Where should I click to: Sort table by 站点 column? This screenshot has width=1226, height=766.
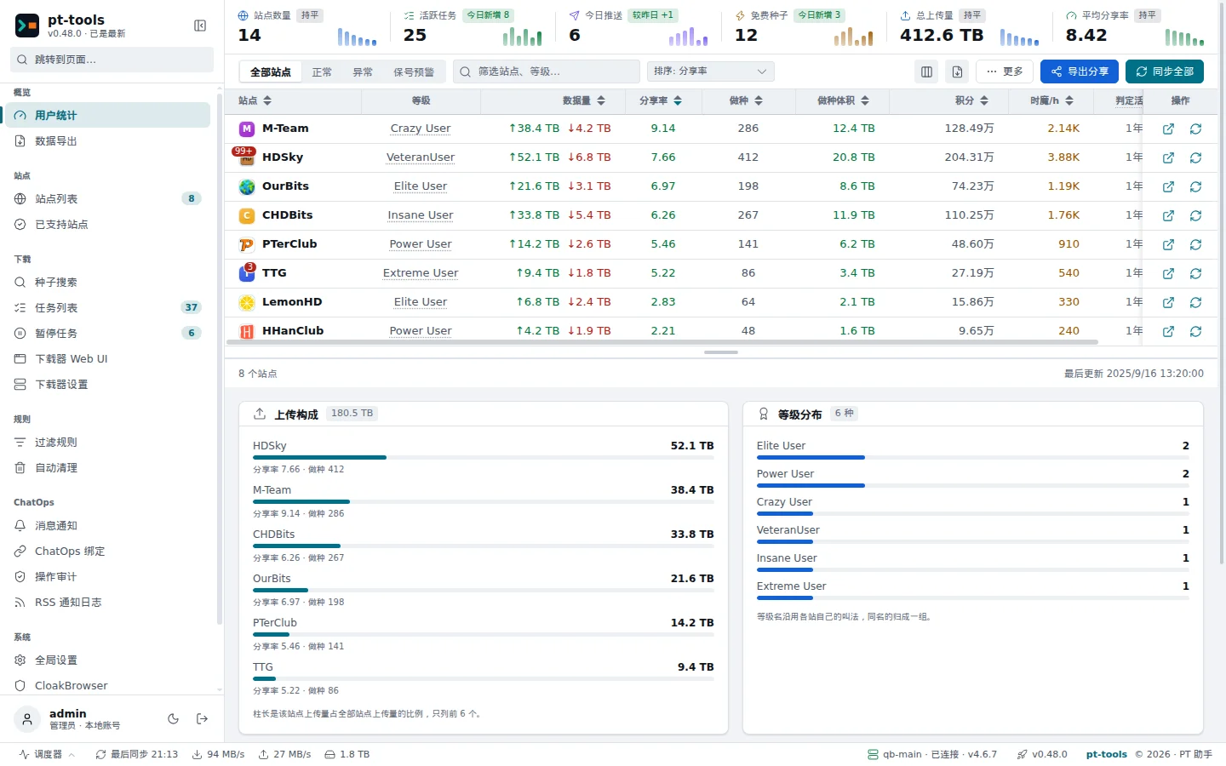255,100
